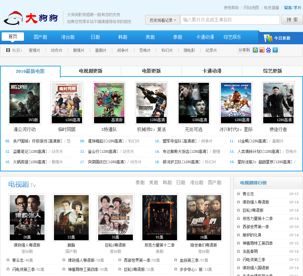Open the 港台剧 nav item
303x276 pixels.
68,37
